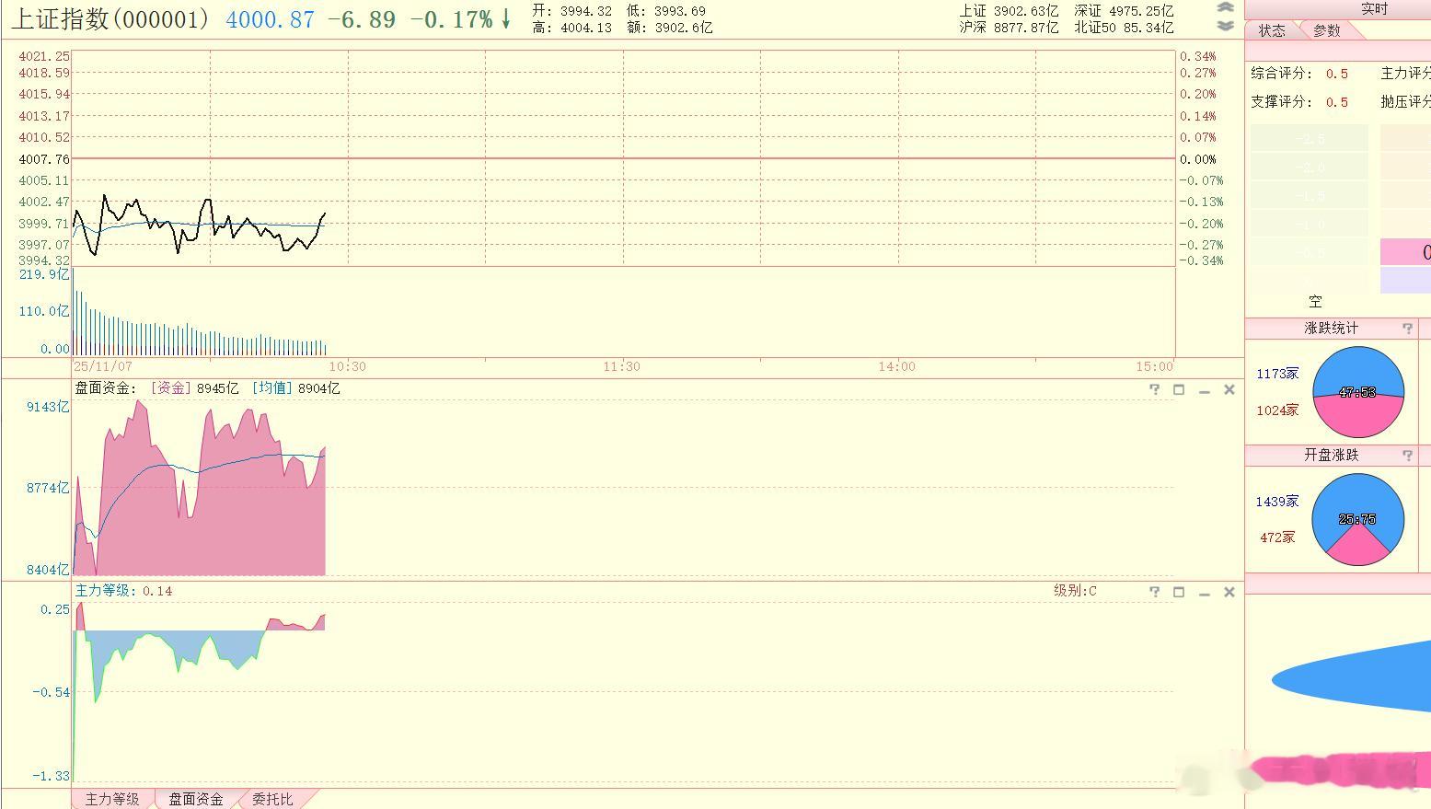The width and height of the screenshot is (1431, 809).
Task: Open help for the 主力等级 panel
Action: pos(1155,592)
